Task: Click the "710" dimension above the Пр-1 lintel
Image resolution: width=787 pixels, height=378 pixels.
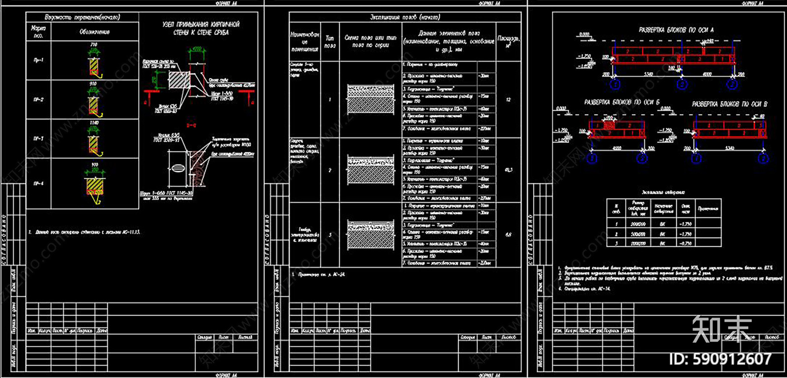Action: coord(93,45)
